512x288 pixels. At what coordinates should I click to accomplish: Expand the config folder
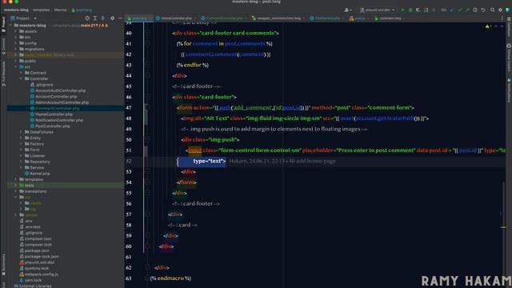[x=15, y=43]
